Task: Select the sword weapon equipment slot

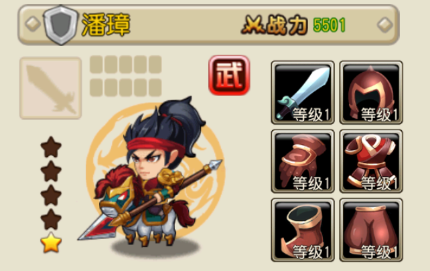Action: [303, 92]
